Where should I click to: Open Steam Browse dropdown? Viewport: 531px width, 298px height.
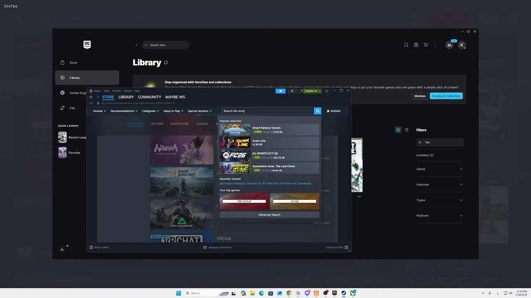click(x=100, y=111)
